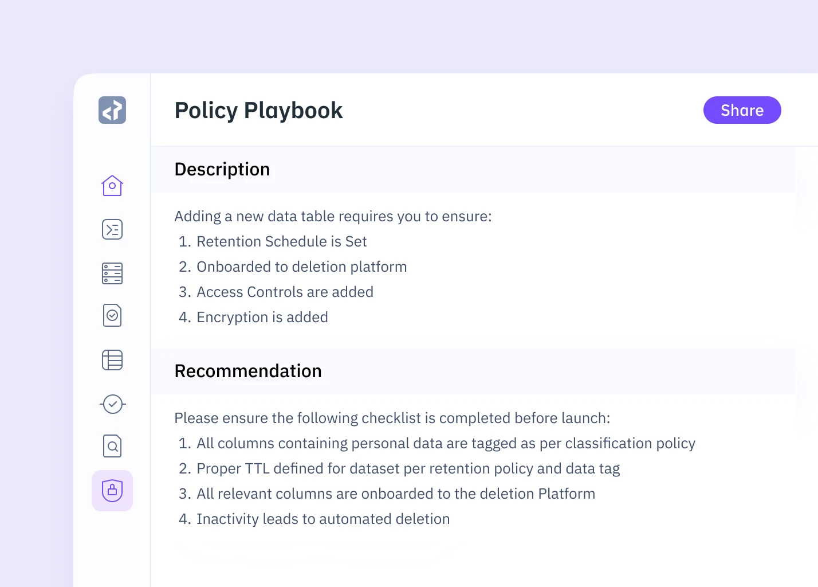Click the personal data classification checklist item

446,444
